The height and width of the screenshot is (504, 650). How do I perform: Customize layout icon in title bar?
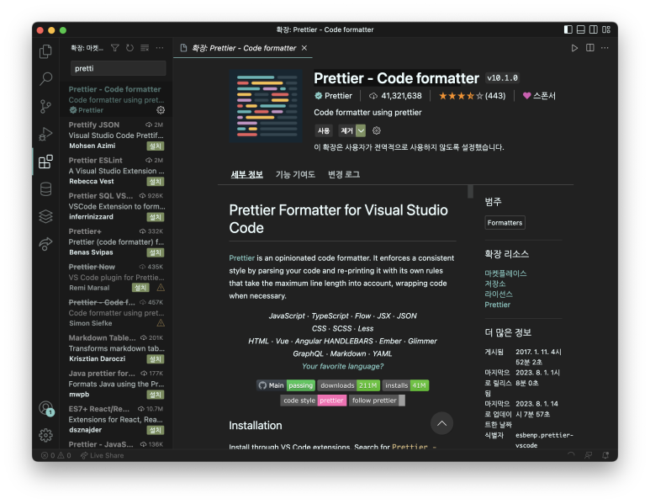[606, 29]
